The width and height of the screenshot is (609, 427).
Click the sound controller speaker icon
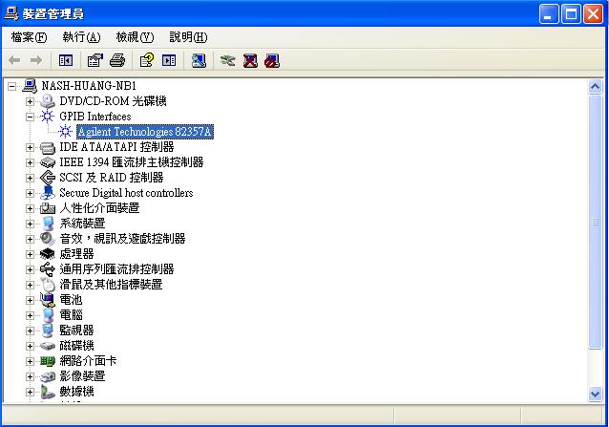click(48, 239)
